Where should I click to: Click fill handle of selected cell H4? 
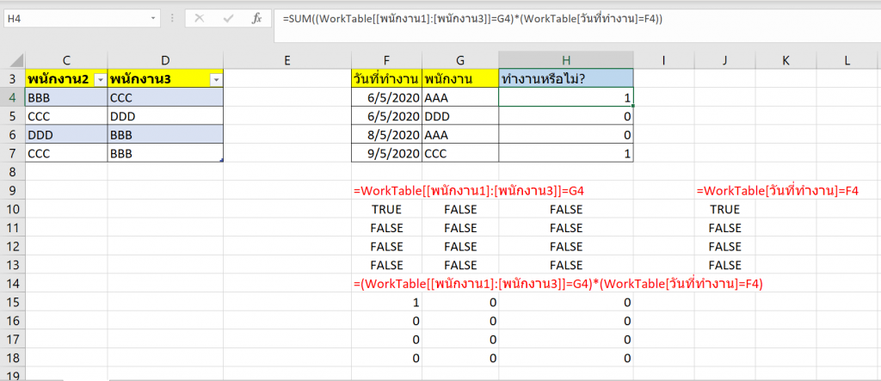click(633, 106)
